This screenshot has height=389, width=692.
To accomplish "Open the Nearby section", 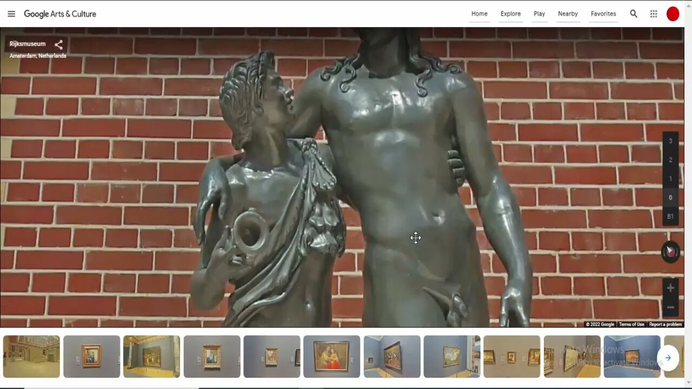I will [x=568, y=14].
